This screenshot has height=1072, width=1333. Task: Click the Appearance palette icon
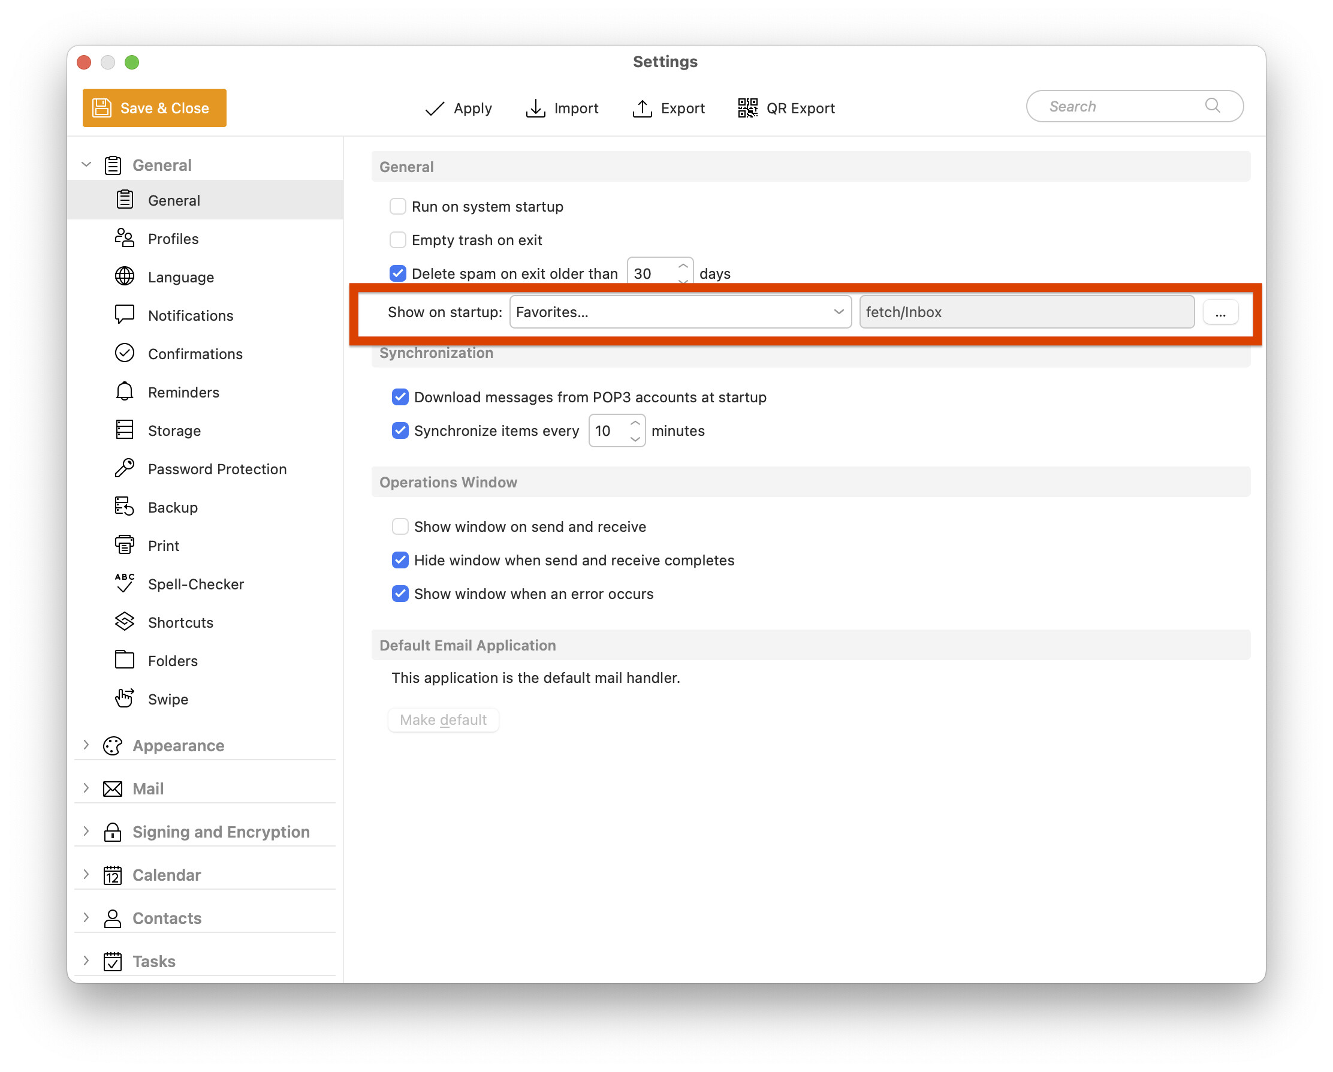pyautogui.click(x=113, y=746)
